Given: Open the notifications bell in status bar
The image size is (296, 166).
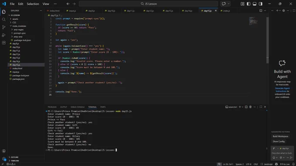Looking at the screenshot, I should pyautogui.click(x=293, y=164).
